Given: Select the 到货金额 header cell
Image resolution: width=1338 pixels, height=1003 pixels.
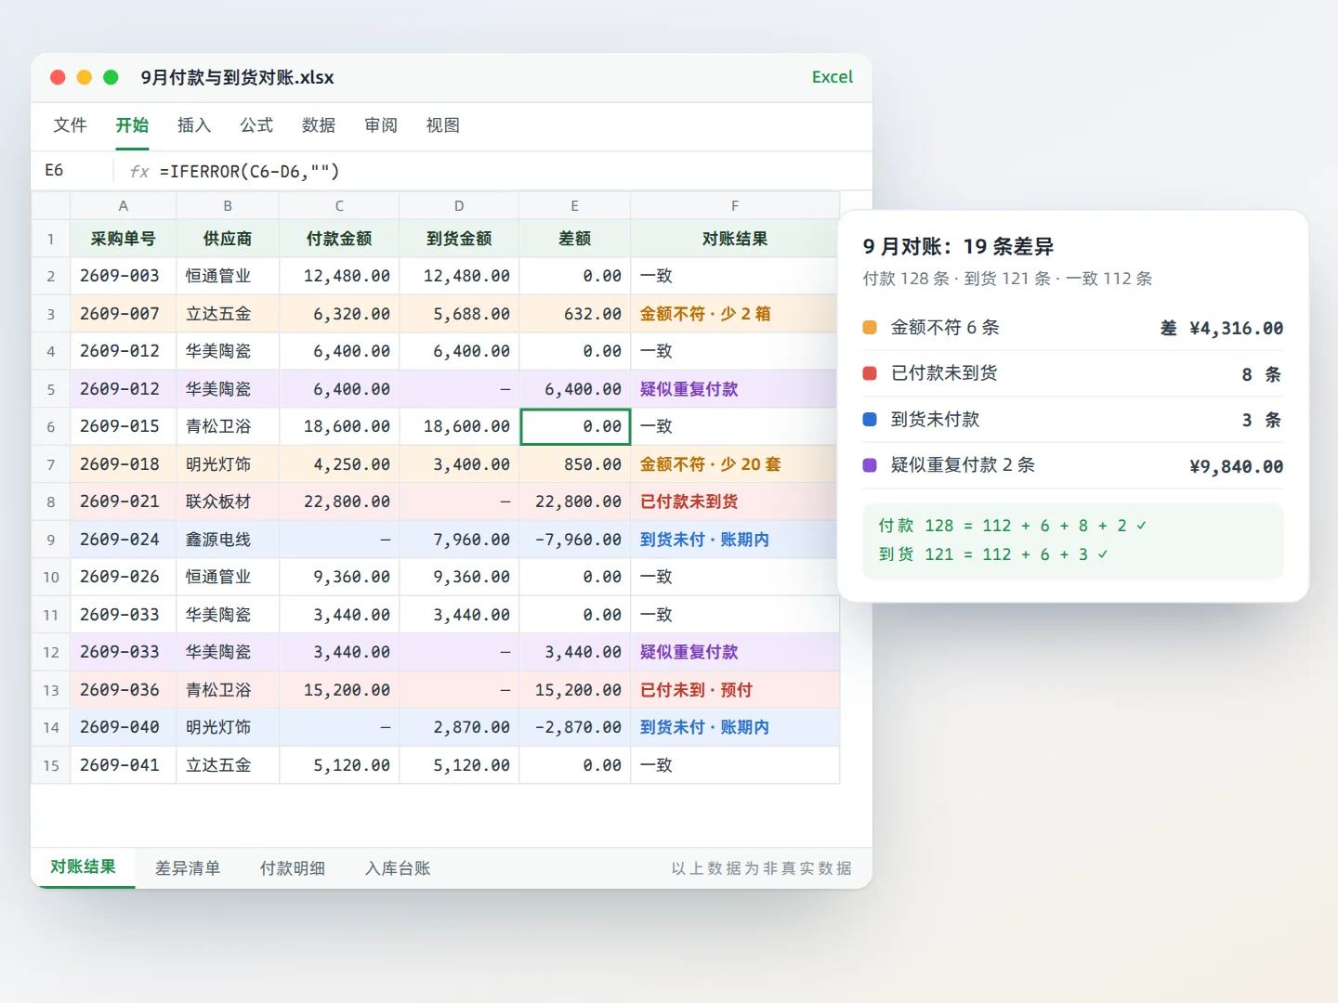Looking at the screenshot, I should pyautogui.click(x=459, y=239).
